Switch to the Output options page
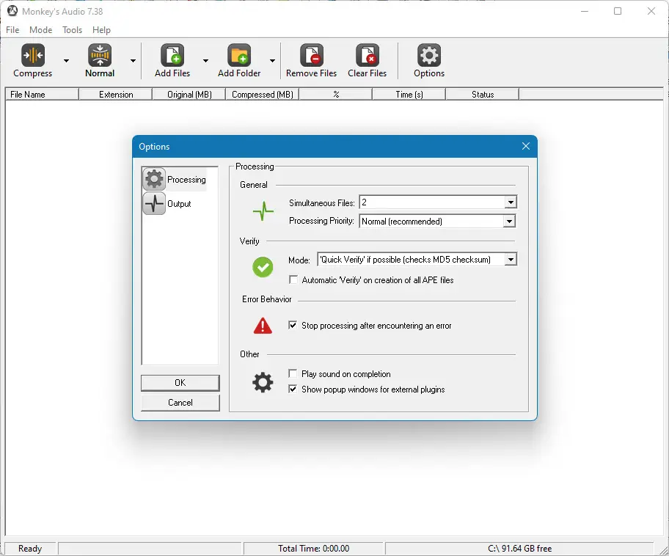669x556 pixels. 167,203
